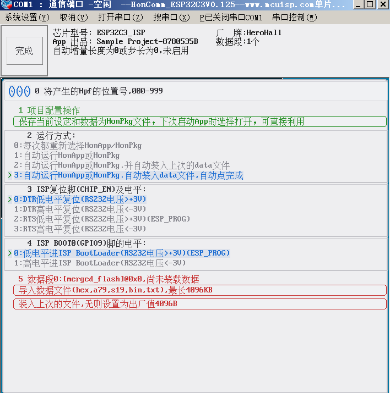This screenshot has height=393, width=390.
Task: Click the 厂 牌:HeroHall text
Action: [248, 32]
